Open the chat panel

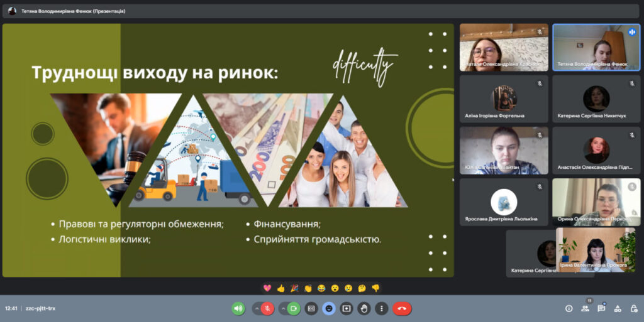tap(601, 308)
